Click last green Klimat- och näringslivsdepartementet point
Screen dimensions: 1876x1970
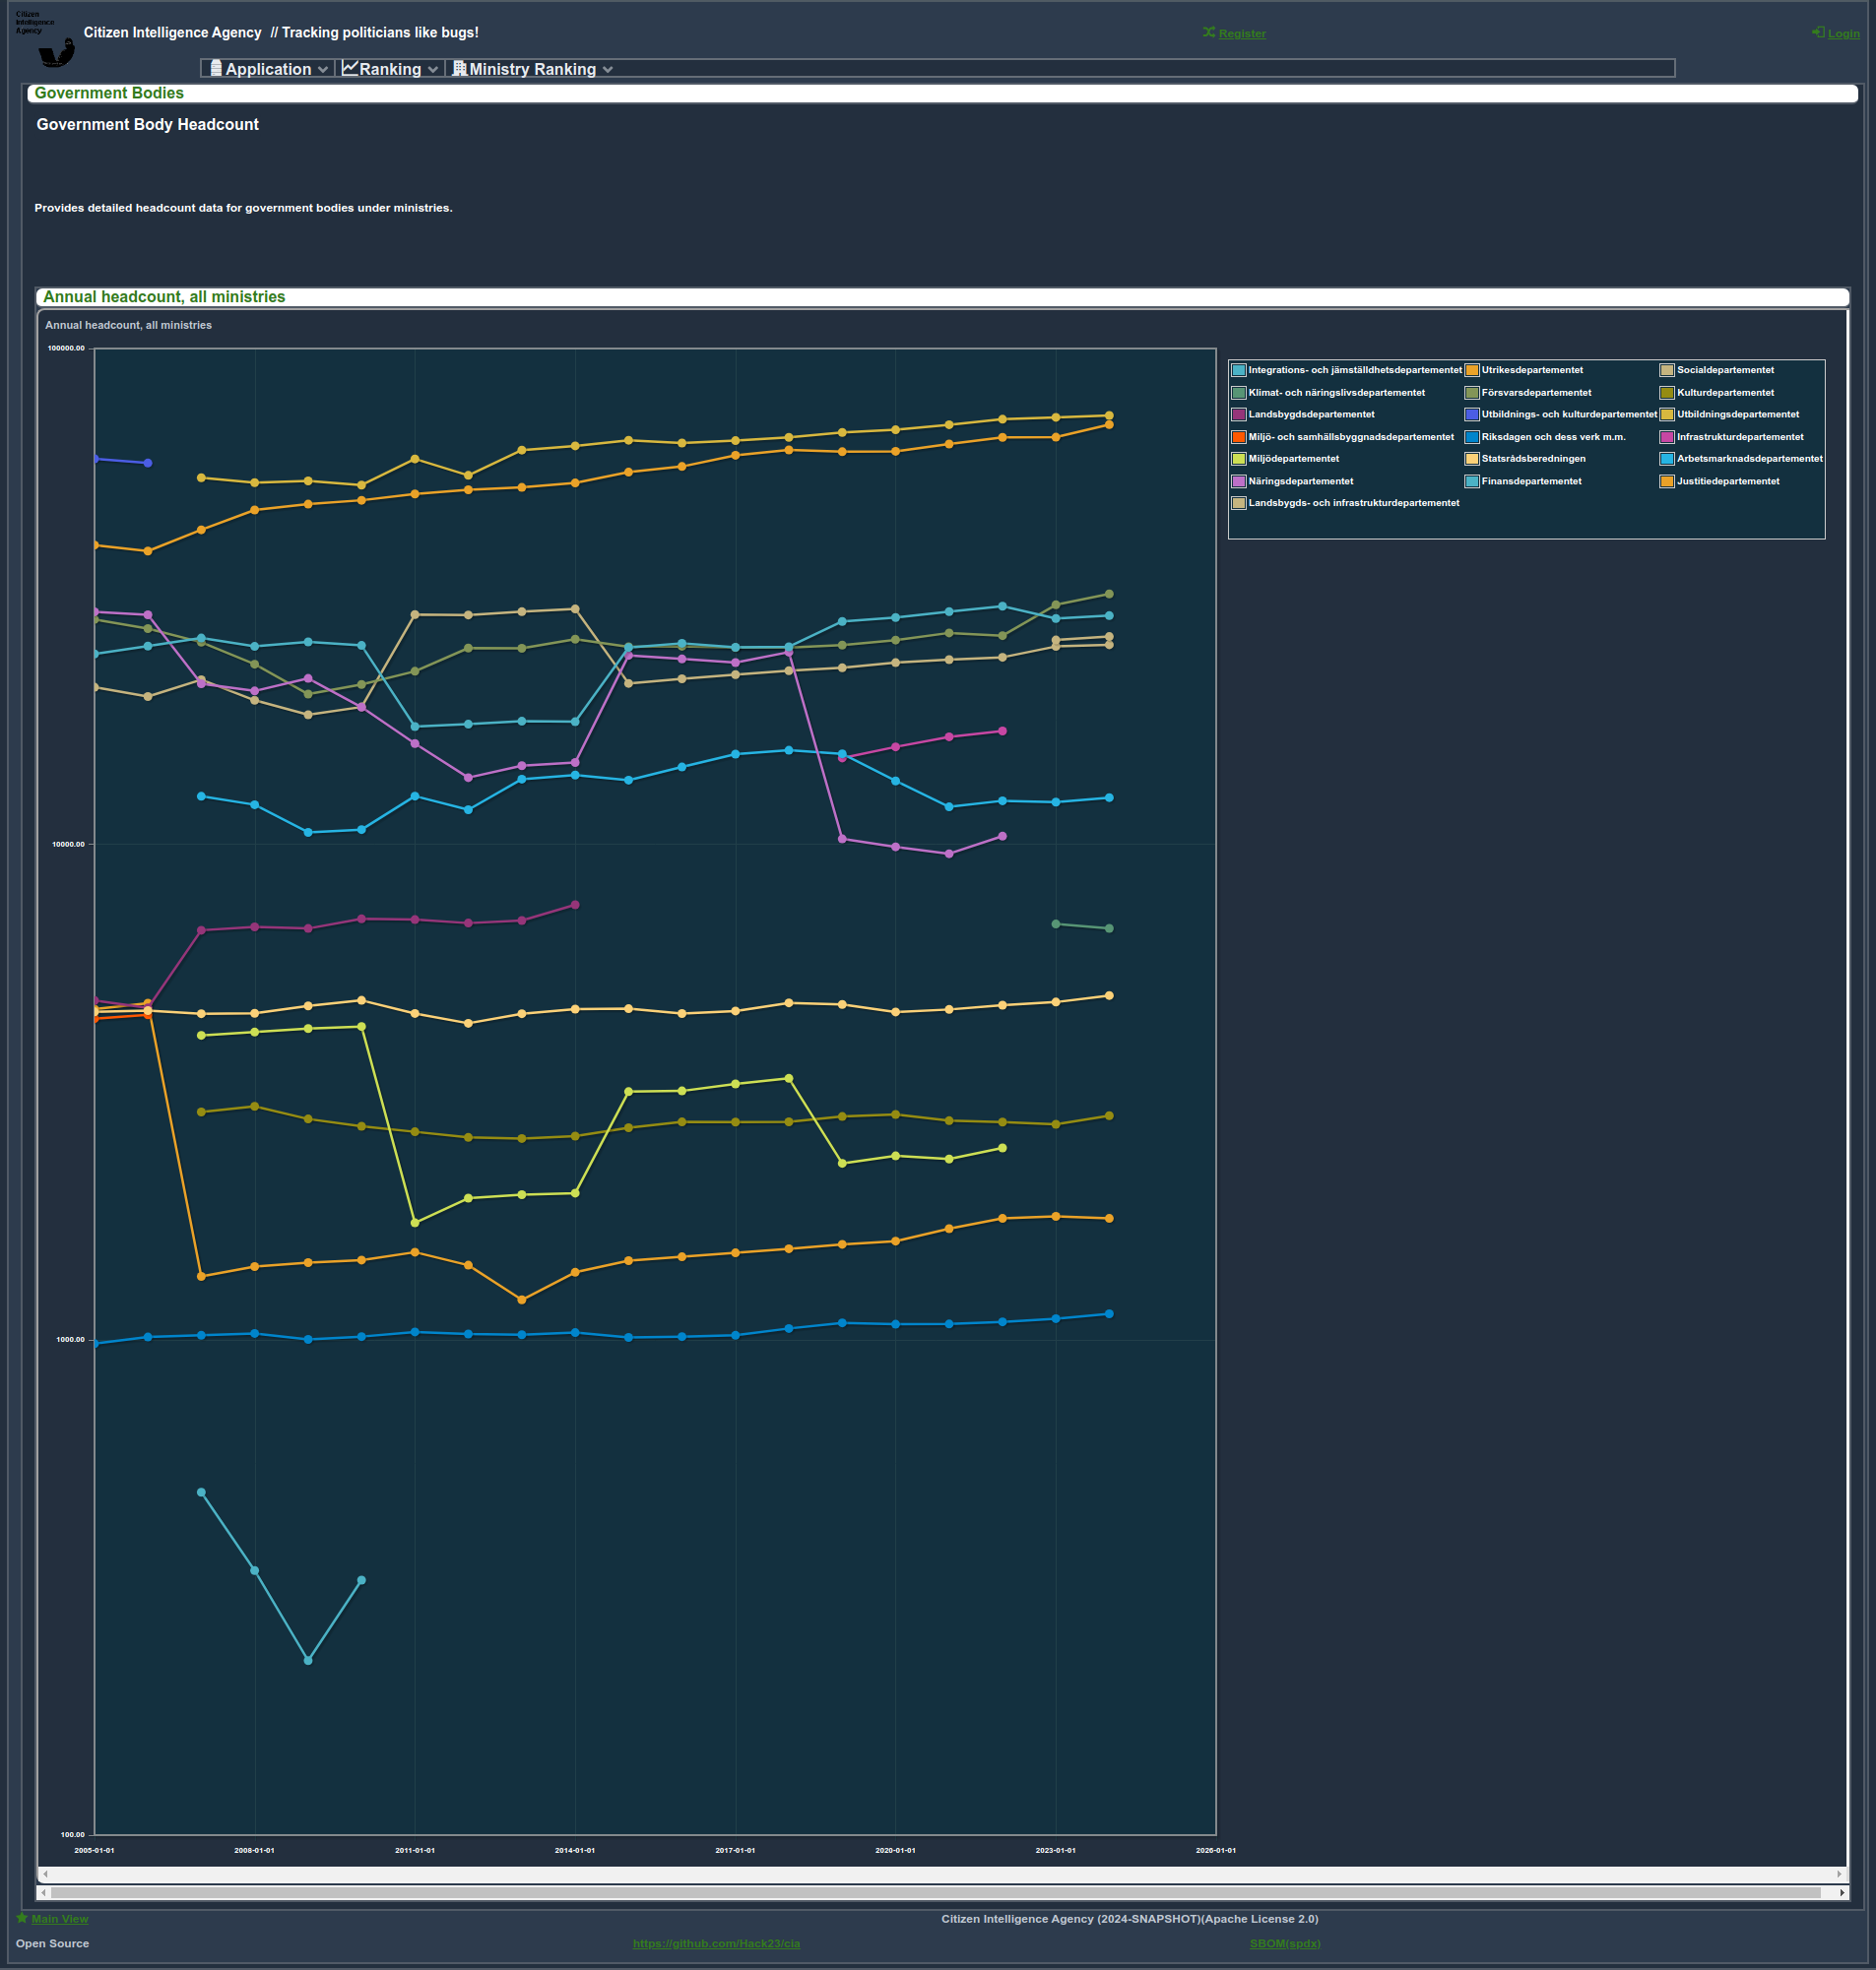[x=1109, y=928]
